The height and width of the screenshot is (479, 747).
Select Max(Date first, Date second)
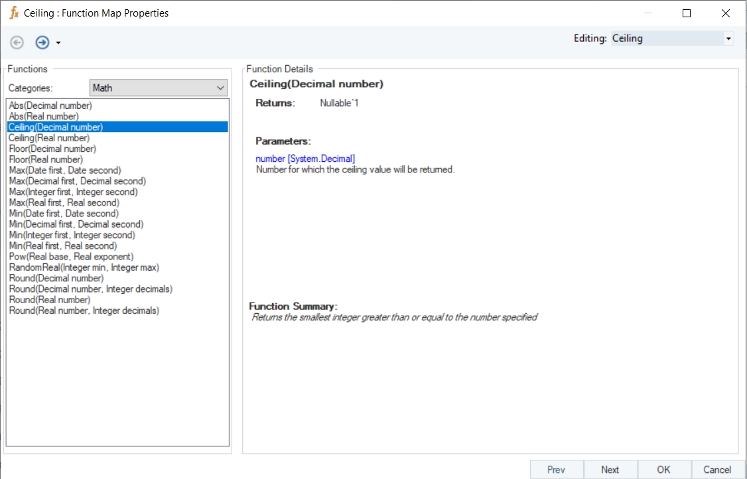click(x=65, y=171)
